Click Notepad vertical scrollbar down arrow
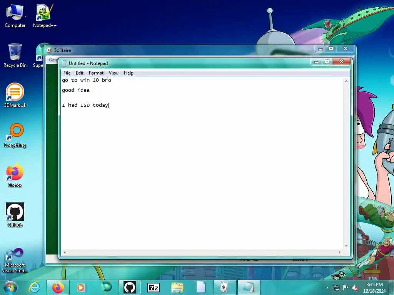Viewport: 394px width, 295px height. click(346, 246)
